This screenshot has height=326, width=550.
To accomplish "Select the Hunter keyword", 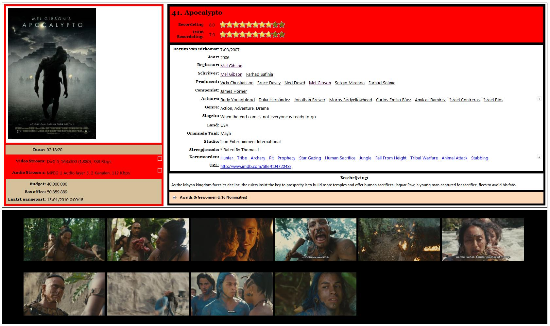I will [227, 158].
